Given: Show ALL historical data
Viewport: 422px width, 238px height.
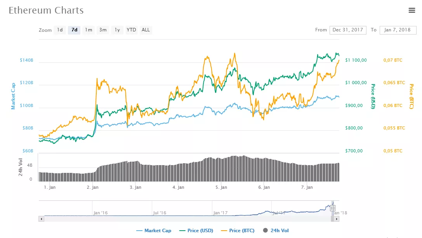Looking at the screenshot, I should coord(146,30).
